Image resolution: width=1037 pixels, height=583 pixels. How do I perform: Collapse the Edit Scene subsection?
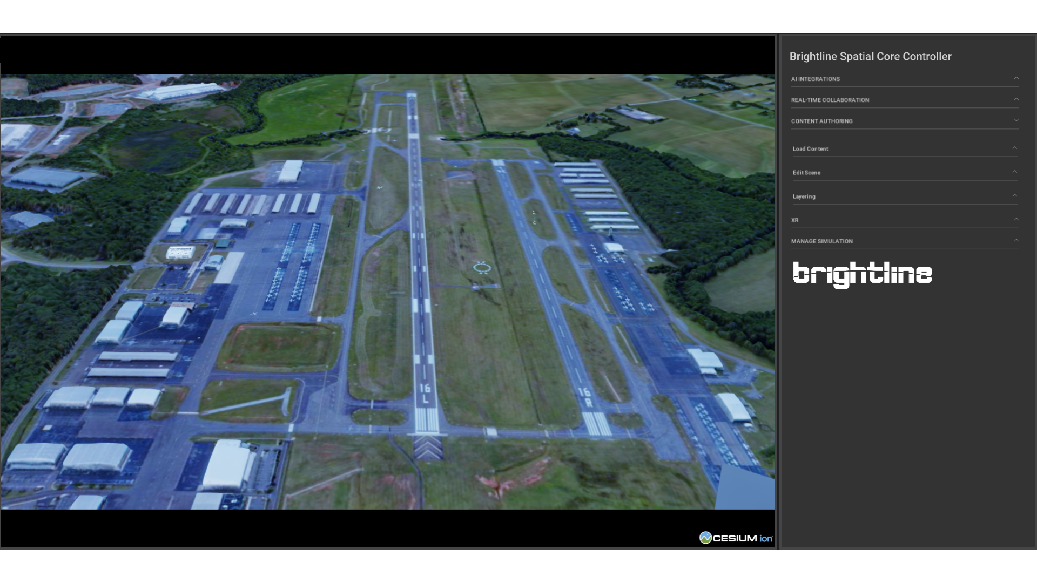tap(1016, 171)
